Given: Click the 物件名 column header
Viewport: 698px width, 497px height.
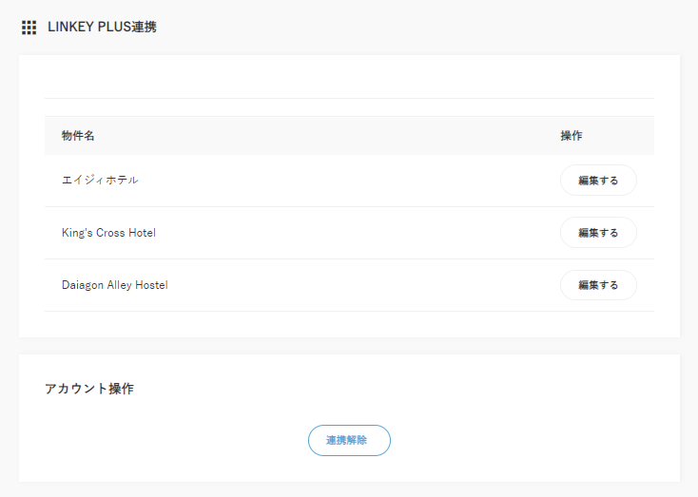Looking at the screenshot, I should 78,136.
